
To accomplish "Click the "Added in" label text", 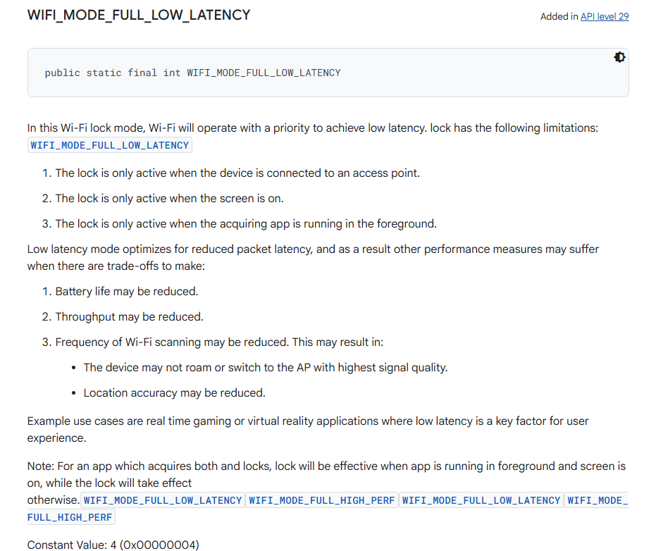I will pos(559,16).
